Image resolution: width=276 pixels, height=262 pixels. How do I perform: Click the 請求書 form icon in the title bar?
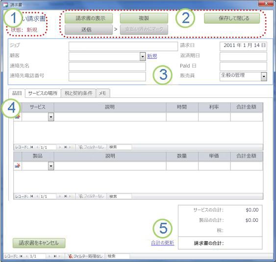(5, 4)
